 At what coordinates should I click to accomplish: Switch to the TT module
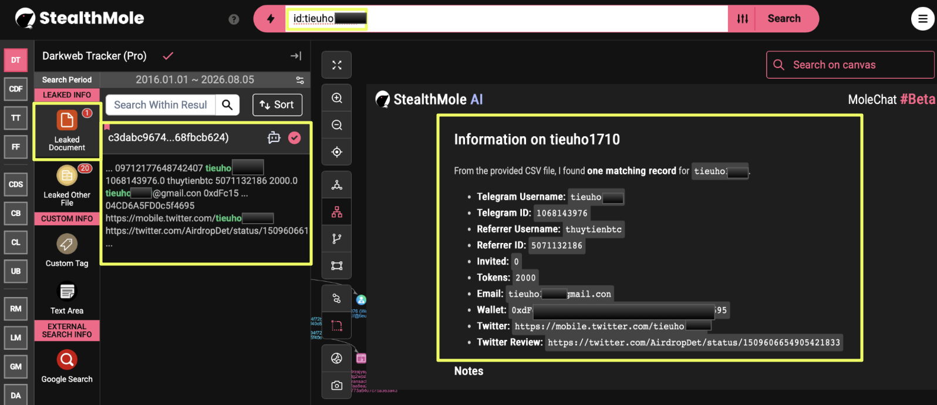[x=16, y=118]
